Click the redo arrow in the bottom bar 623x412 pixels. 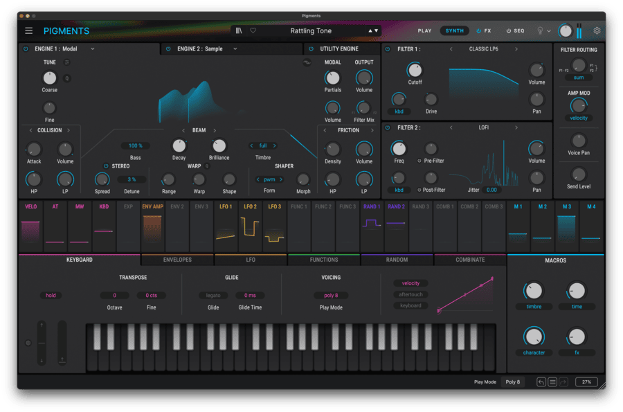(x=563, y=382)
